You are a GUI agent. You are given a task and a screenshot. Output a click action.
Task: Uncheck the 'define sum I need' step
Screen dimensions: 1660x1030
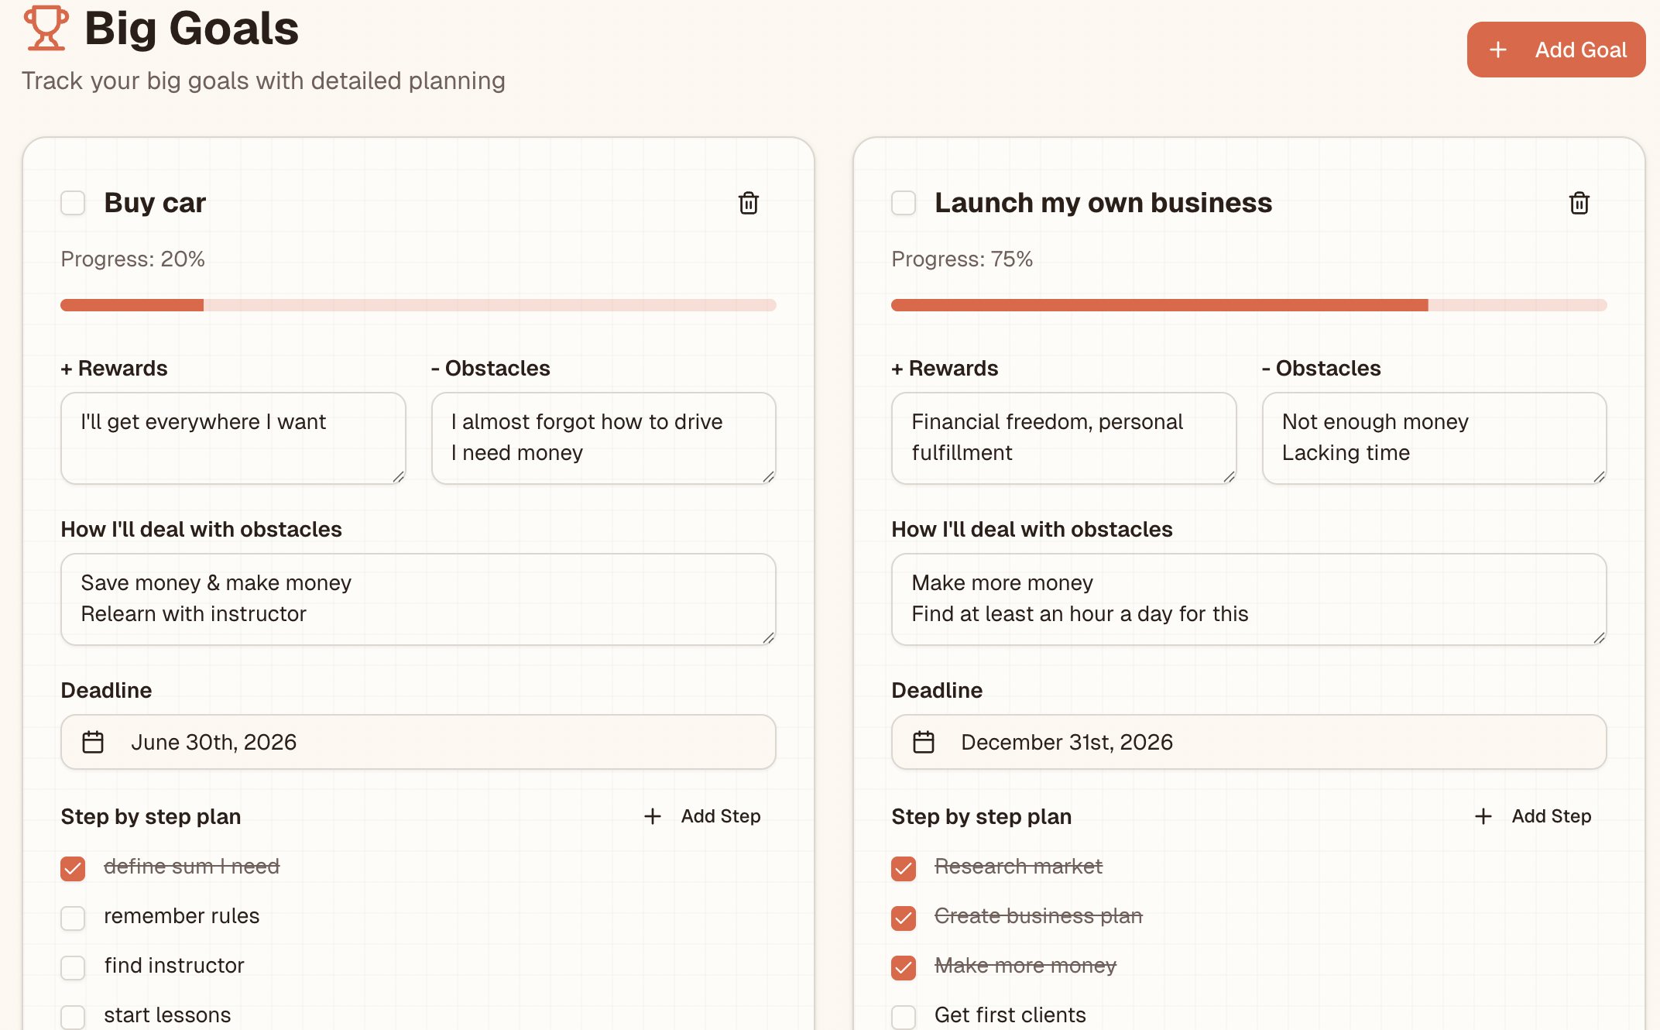click(73, 868)
